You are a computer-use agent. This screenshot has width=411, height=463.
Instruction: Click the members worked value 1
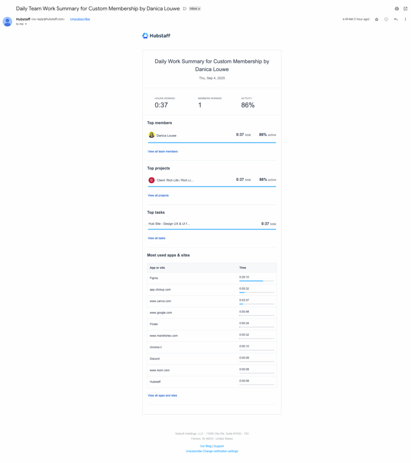point(200,105)
